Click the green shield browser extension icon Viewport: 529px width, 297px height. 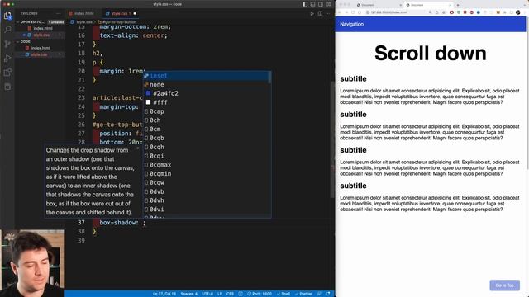click(x=459, y=12)
